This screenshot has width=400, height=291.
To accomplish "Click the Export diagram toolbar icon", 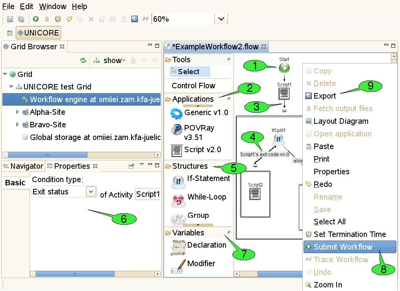I will coord(134,19).
